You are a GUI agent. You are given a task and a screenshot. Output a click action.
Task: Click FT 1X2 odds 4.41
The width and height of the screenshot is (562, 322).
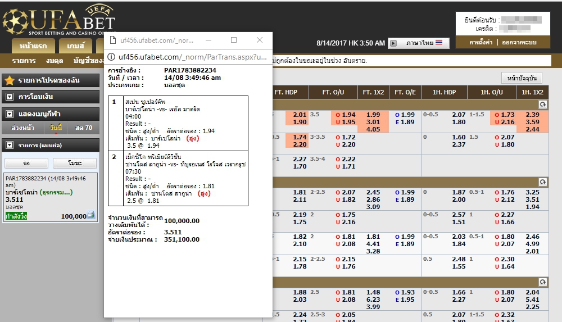373,244
